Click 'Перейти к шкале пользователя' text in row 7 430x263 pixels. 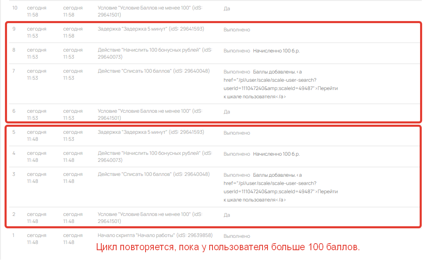281,92
